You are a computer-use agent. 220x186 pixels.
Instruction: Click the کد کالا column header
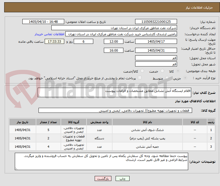tap(195, 122)
